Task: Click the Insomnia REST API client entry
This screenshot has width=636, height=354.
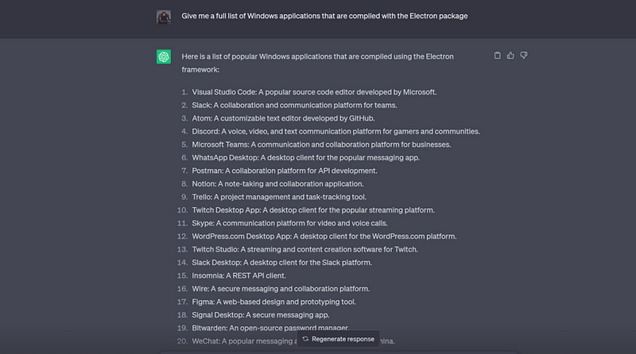Action: [x=238, y=276]
